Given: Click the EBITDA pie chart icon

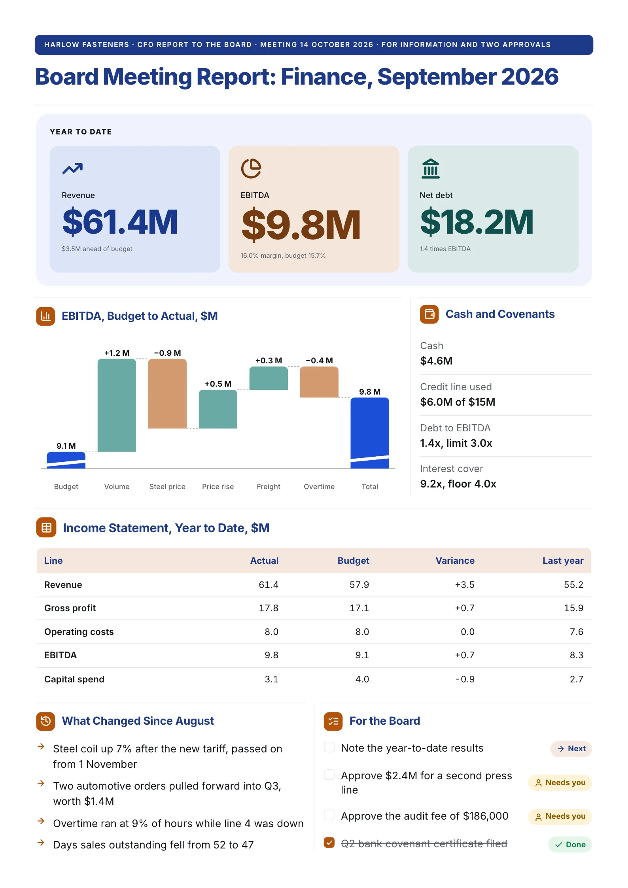Looking at the screenshot, I should coord(251,168).
